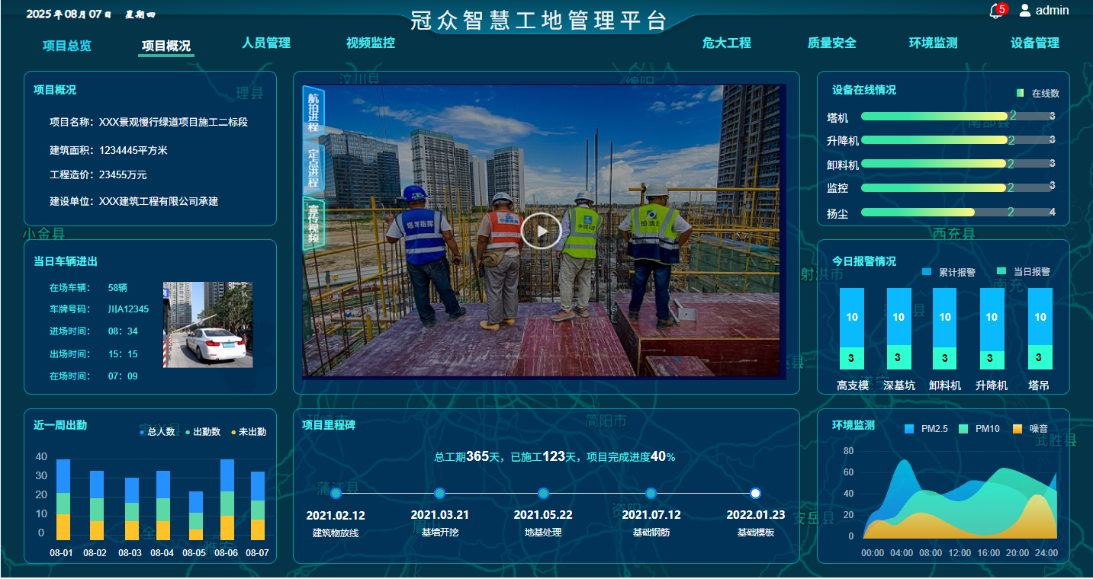Click the admin user avatar icon
This screenshot has height=579, width=1093.
tap(1025, 11)
